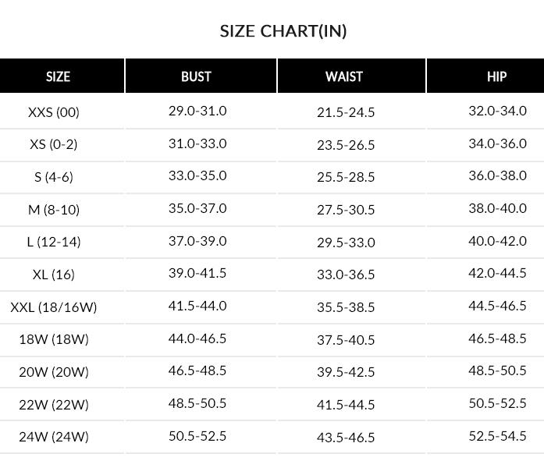Click the bust value 29.0-31.0 for XXS

(x=197, y=111)
